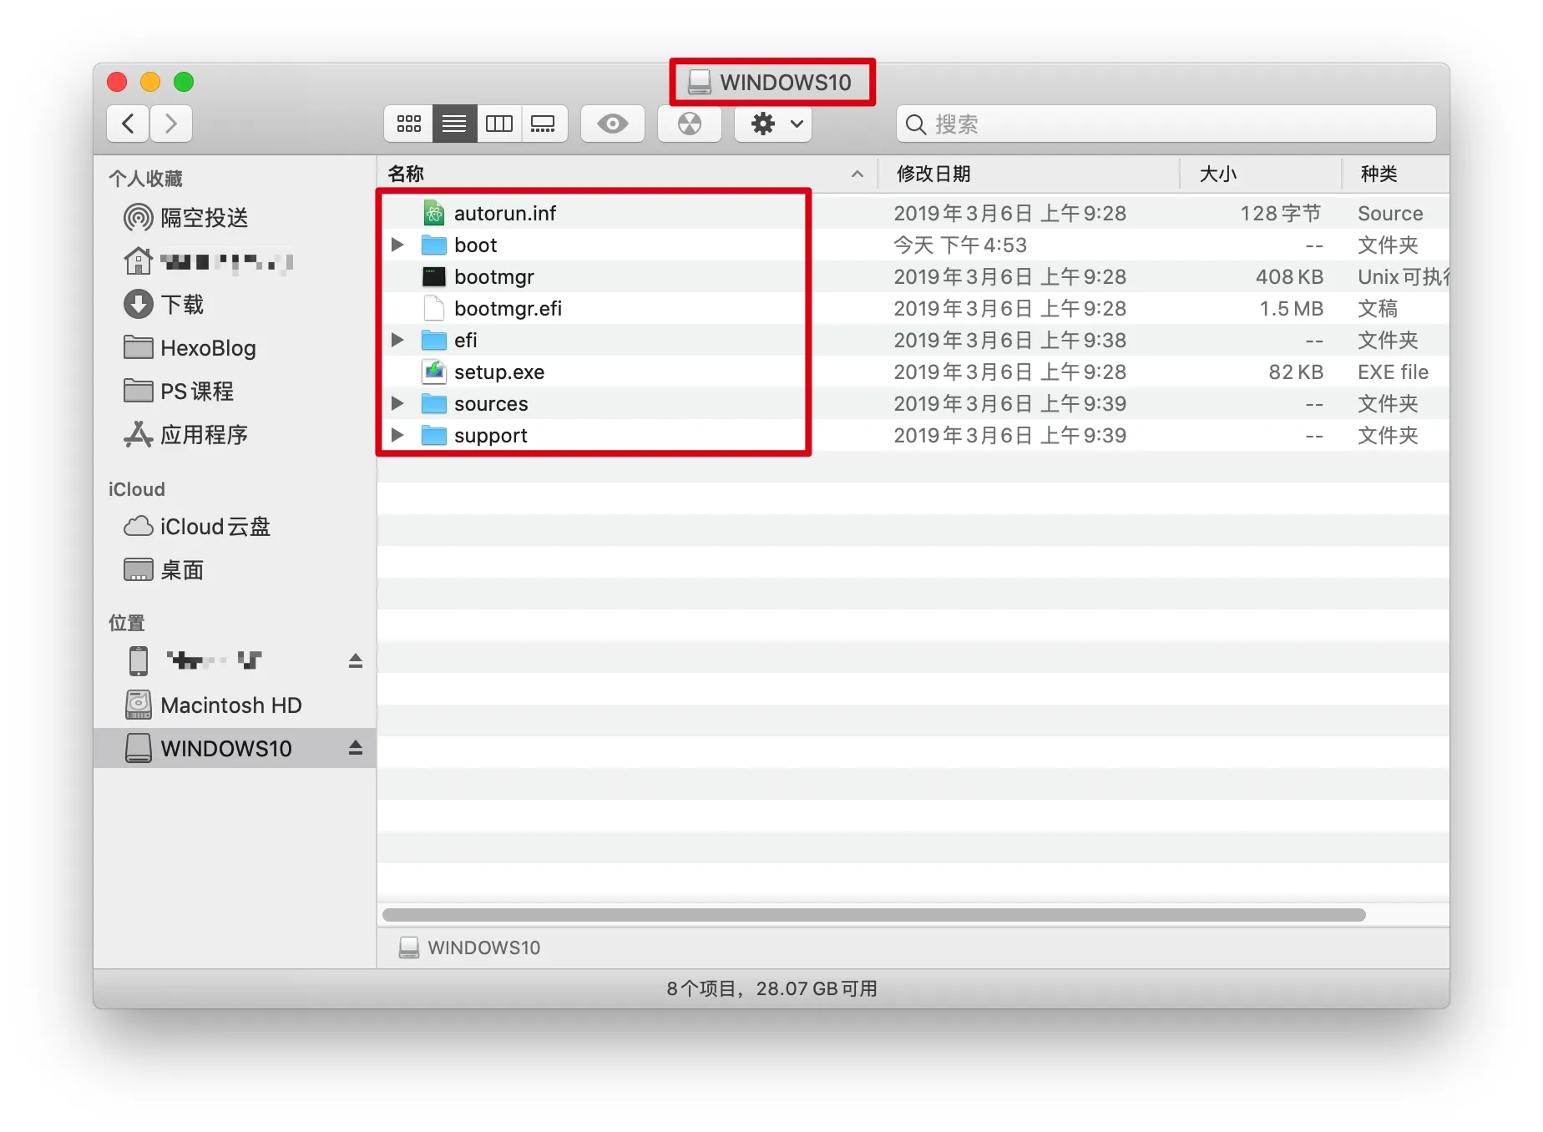1543x1132 pixels.
Task: Click the autorun.inf file name
Action: click(x=505, y=213)
